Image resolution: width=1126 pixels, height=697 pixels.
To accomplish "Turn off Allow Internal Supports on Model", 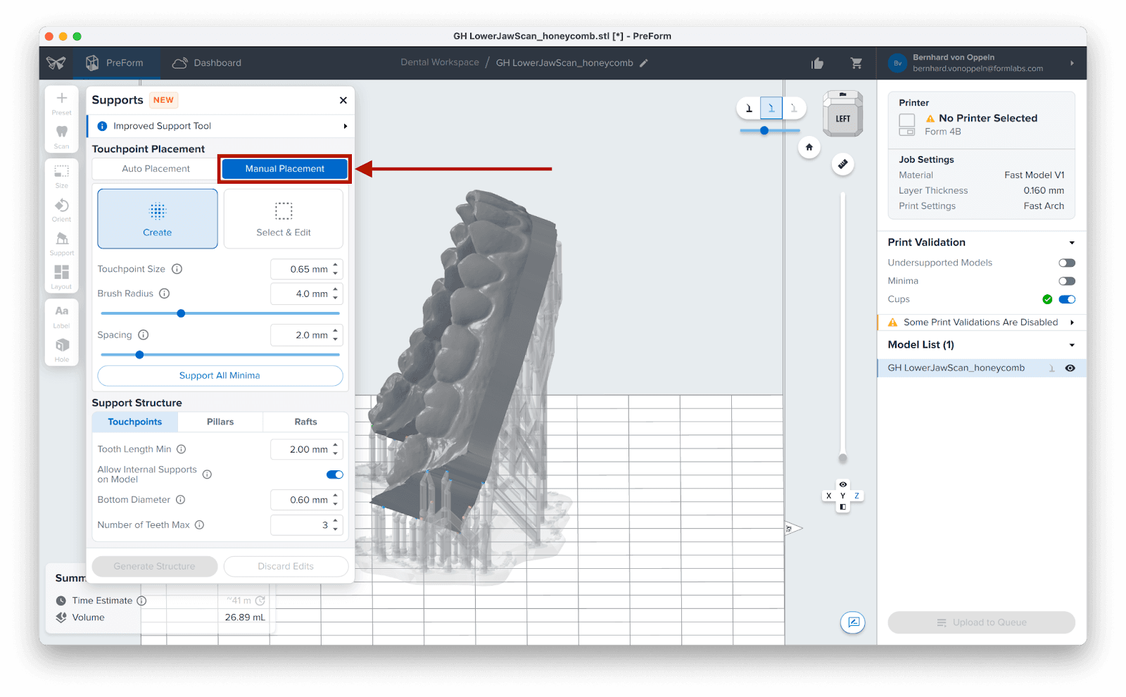I will tap(334, 475).
